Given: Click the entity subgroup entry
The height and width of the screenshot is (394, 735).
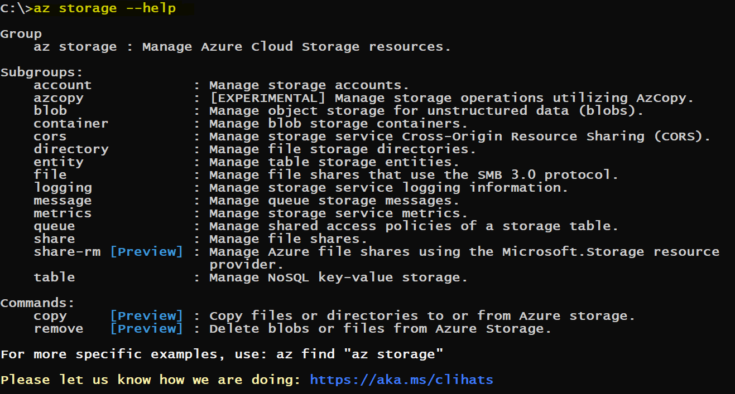Looking at the screenshot, I should tap(58, 162).
